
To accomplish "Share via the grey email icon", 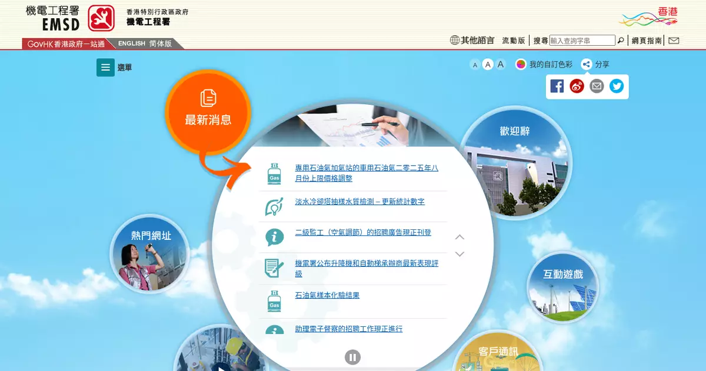I will 597,86.
